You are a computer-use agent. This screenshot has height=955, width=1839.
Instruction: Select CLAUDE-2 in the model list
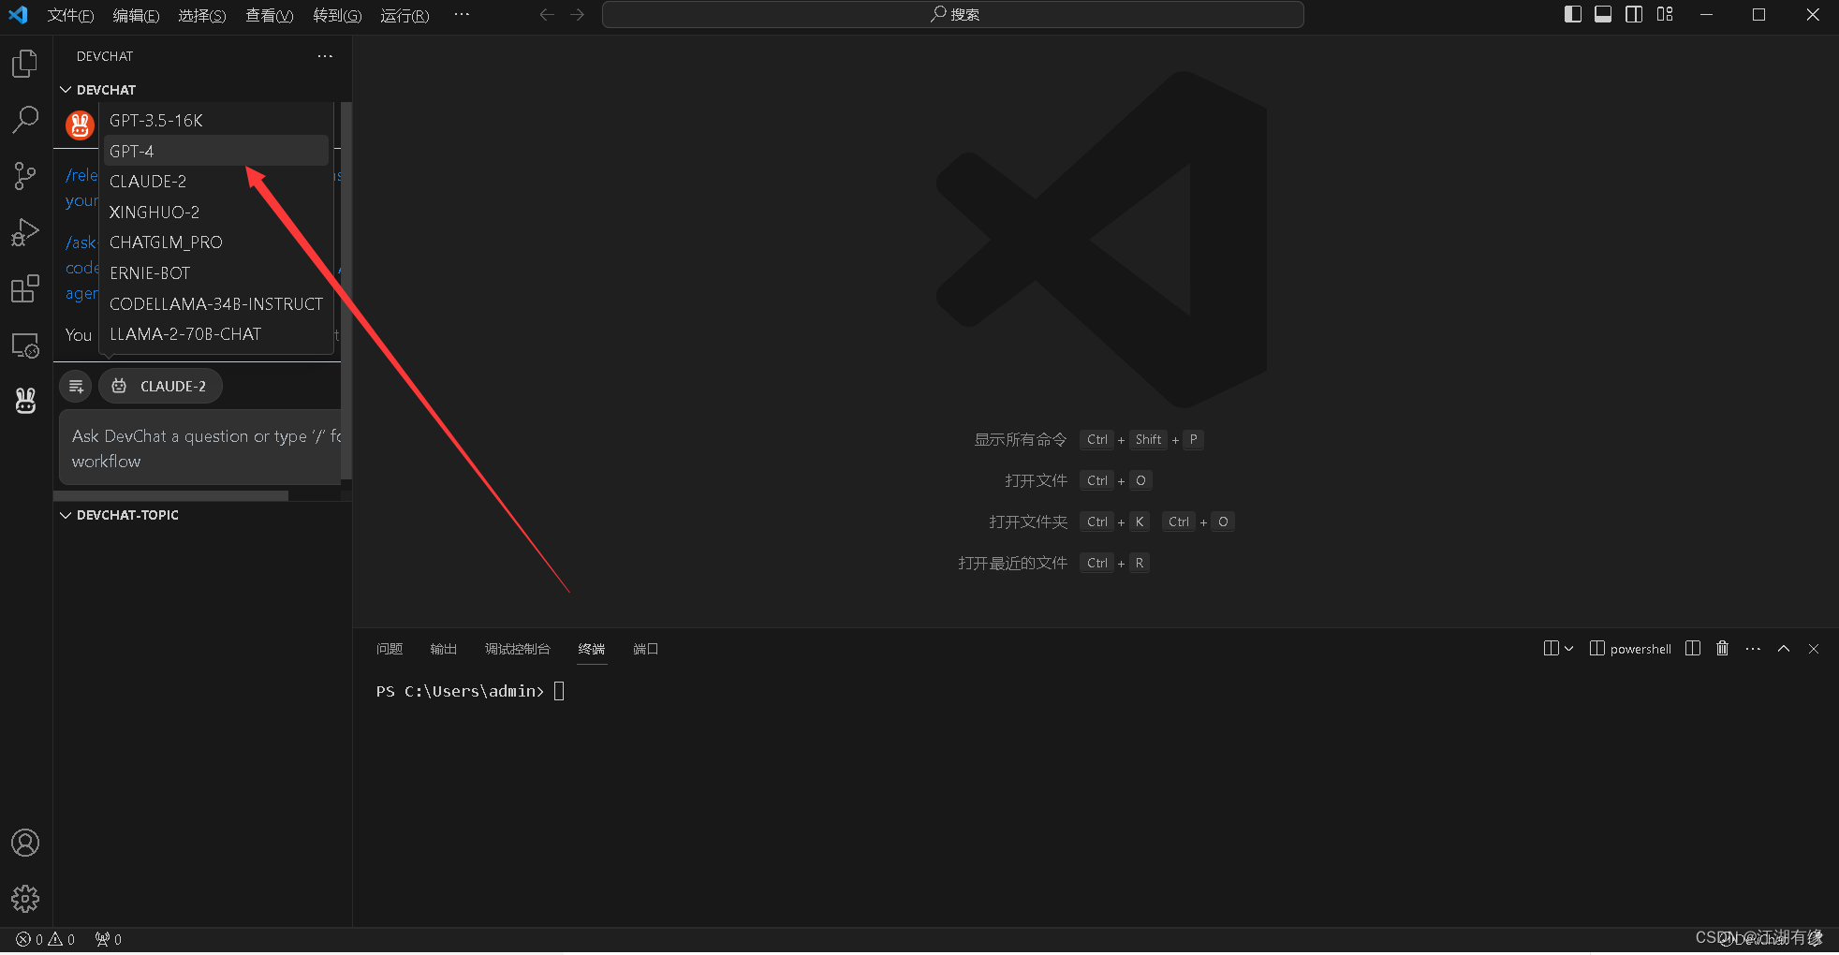click(x=216, y=182)
